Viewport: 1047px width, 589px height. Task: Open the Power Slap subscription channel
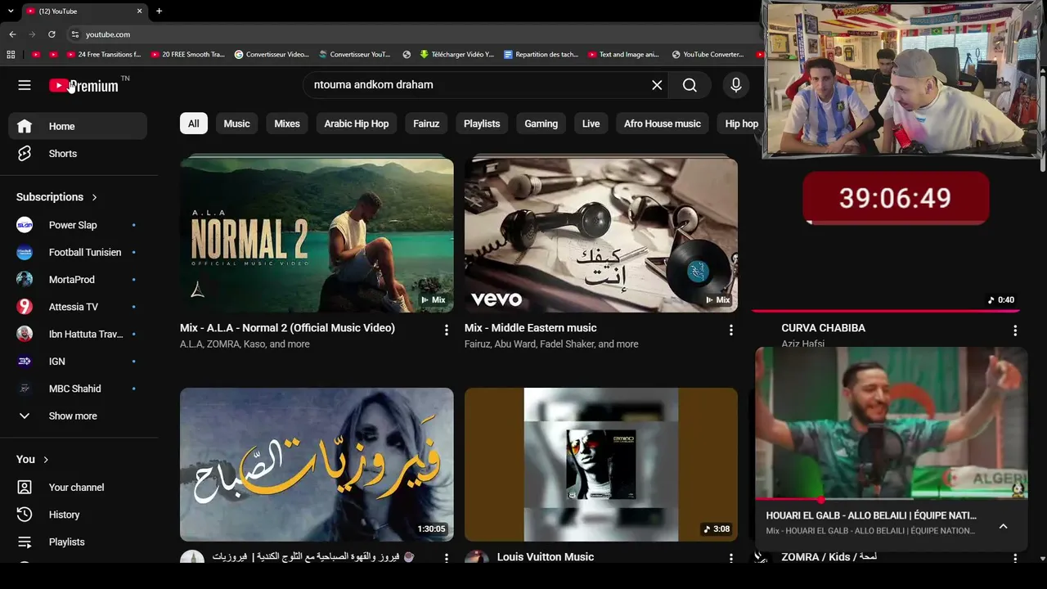point(78,225)
